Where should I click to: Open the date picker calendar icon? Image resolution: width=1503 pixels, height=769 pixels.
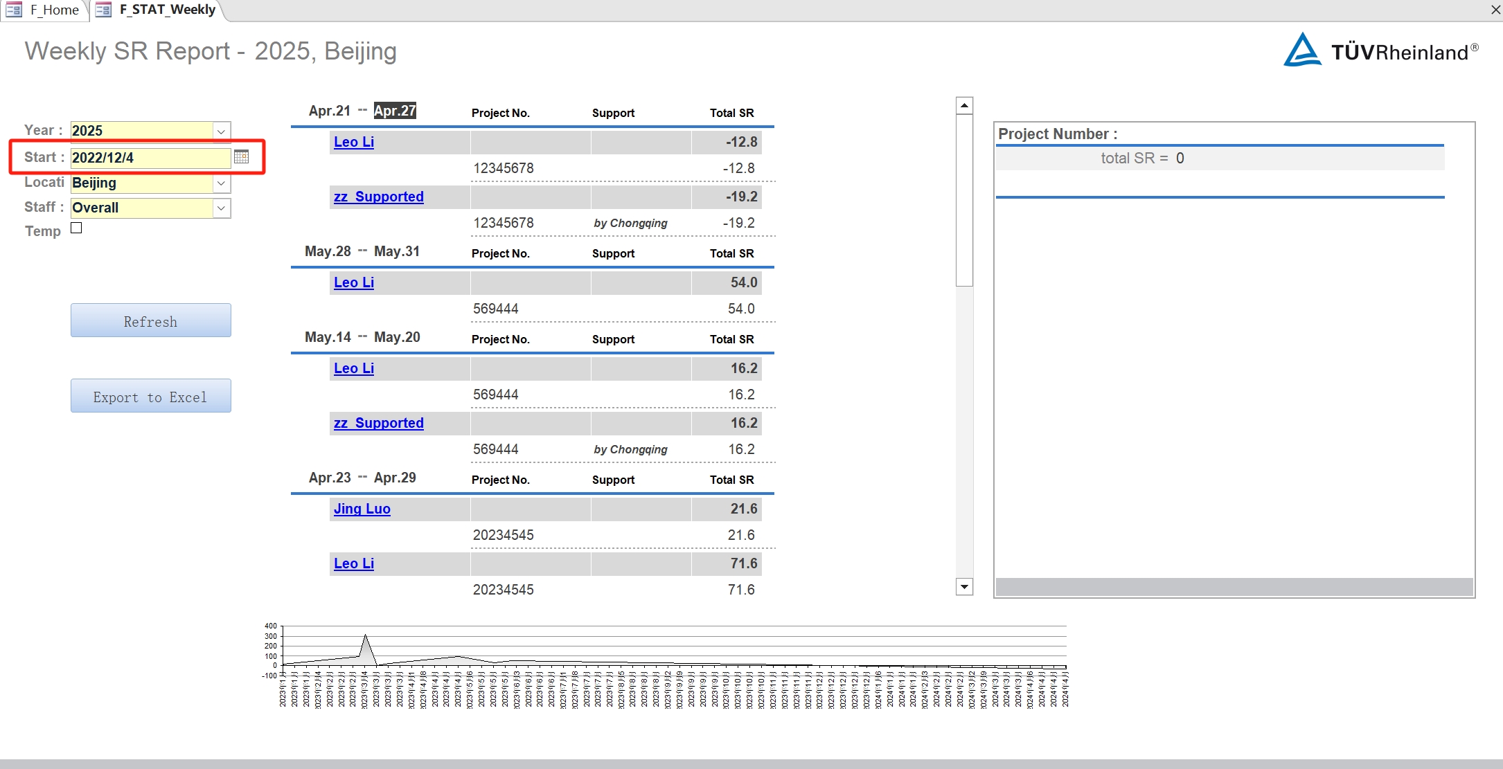pos(241,157)
